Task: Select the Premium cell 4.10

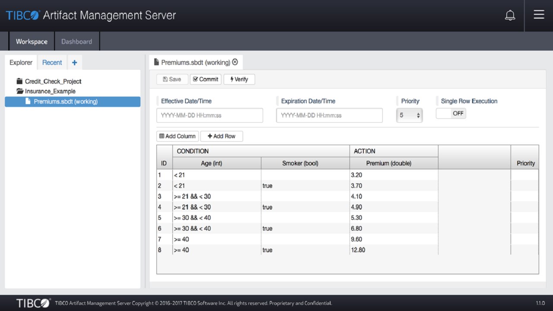Action: point(394,197)
